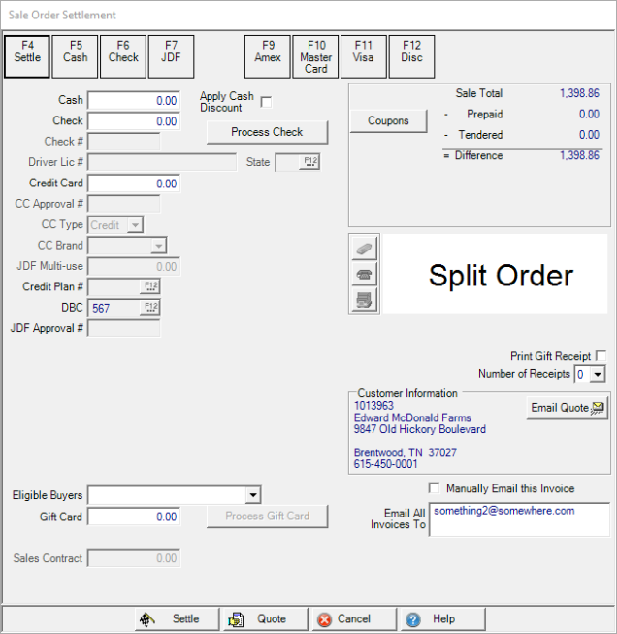Click into the Cash amount field
Screen dimensions: 617x634
click(x=134, y=100)
